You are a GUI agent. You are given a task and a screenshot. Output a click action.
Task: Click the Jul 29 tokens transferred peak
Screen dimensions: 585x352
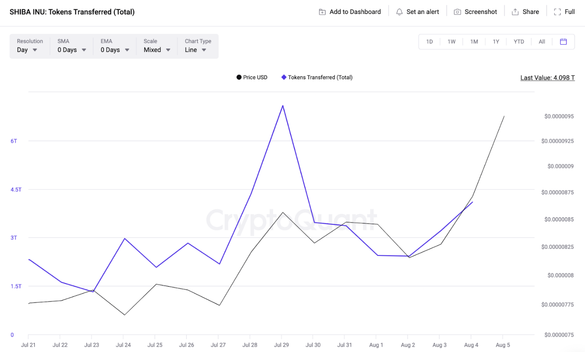click(282, 106)
